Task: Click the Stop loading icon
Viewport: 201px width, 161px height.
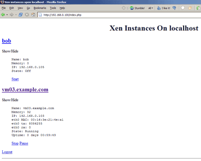Action: 27,15
